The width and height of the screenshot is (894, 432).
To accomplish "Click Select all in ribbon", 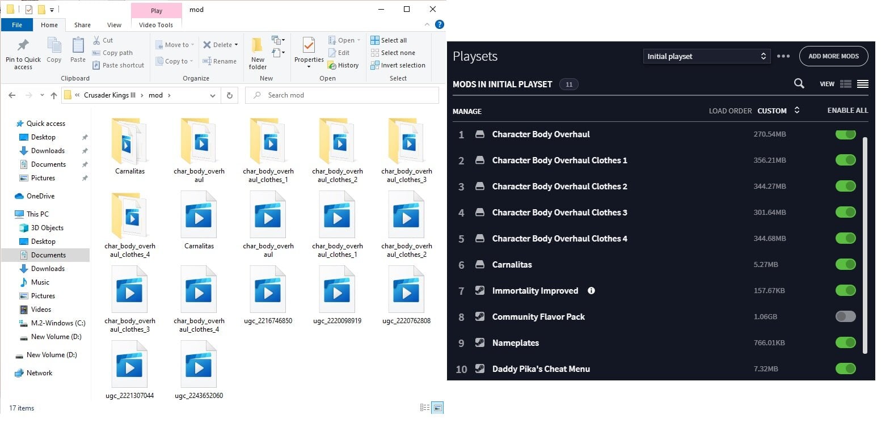I will (389, 40).
